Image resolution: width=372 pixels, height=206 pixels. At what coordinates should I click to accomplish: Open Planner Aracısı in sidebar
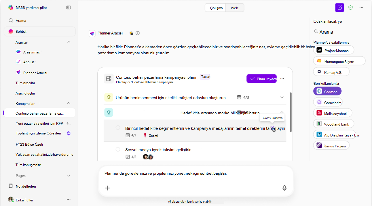point(35,73)
